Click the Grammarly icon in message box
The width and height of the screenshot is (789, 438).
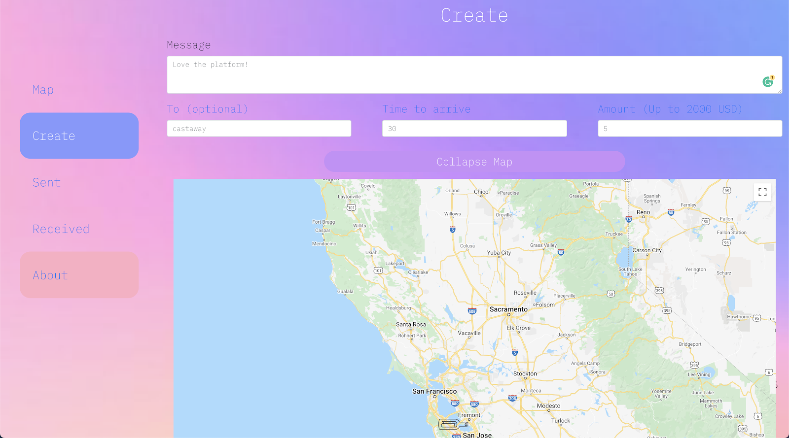[768, 81]
